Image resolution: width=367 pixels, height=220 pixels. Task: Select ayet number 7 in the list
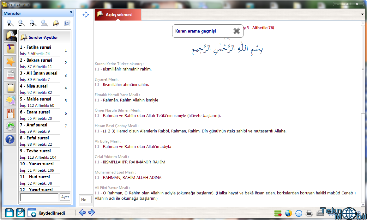(66, 126)
